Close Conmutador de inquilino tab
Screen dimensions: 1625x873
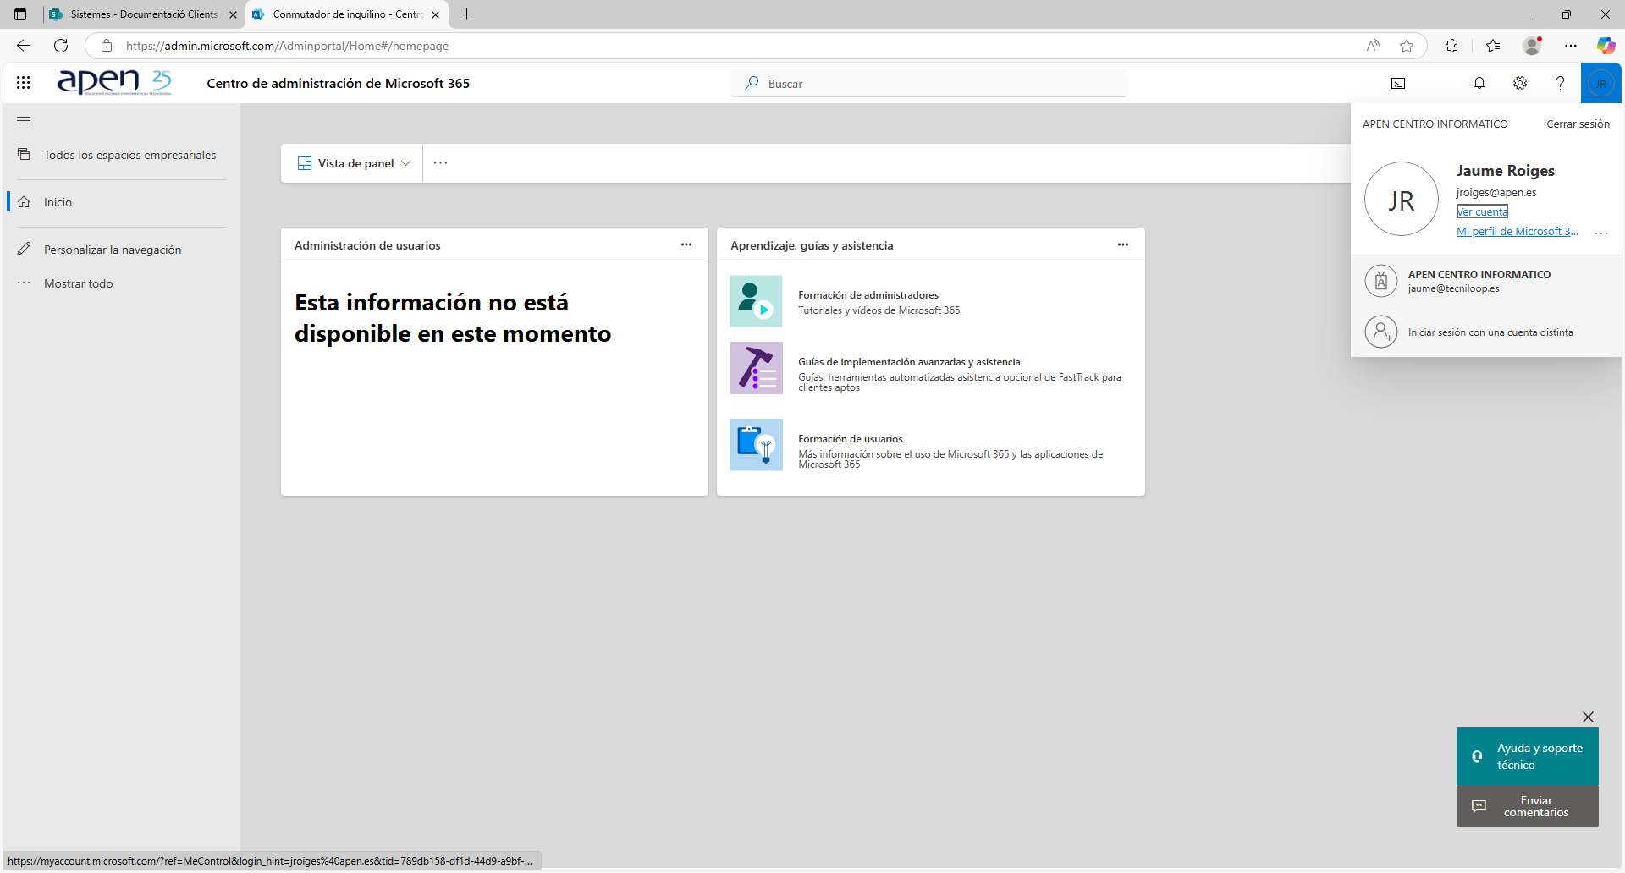tap(436, 14)
